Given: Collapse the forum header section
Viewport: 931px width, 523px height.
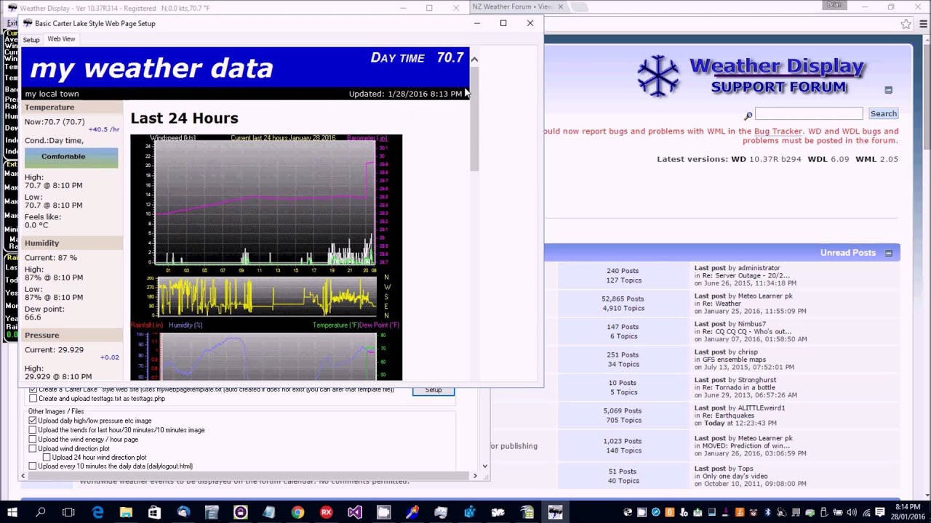Looking at the screenshot, I should tap(888, 90).
